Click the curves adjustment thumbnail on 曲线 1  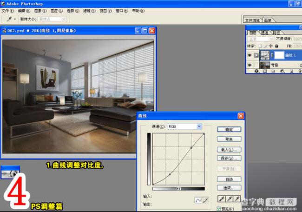pos(265,55)
